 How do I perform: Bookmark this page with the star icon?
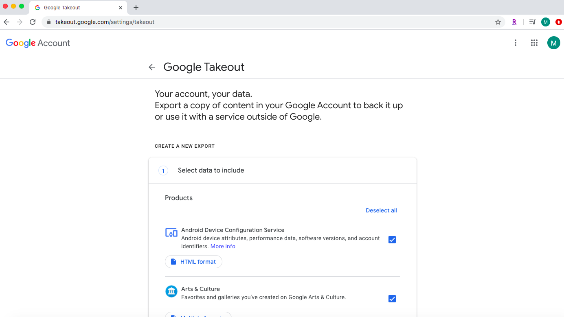[498, 22]
